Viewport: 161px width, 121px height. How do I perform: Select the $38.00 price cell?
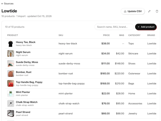tap(105, 44)
